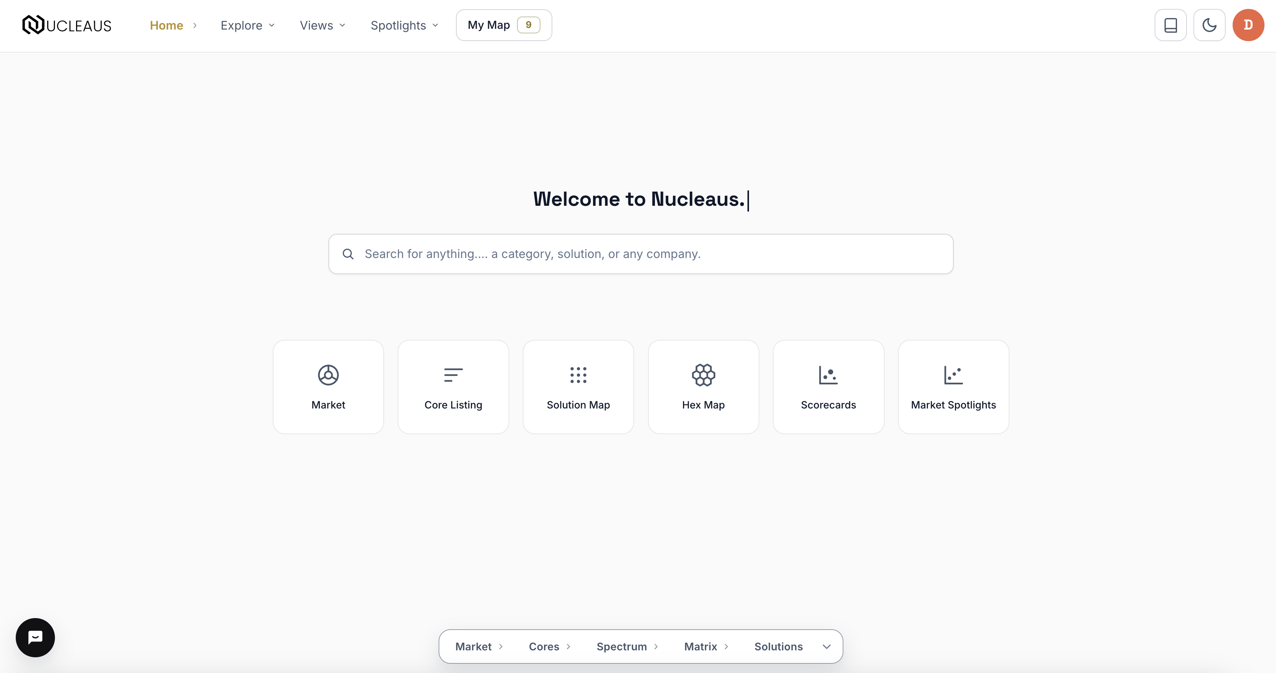Focus the search anything input field
The height and width of the screenshot is (673, 1276).
click(640, 254)
